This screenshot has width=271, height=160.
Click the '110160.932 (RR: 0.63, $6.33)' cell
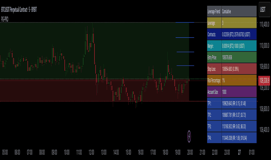(239, 126)
